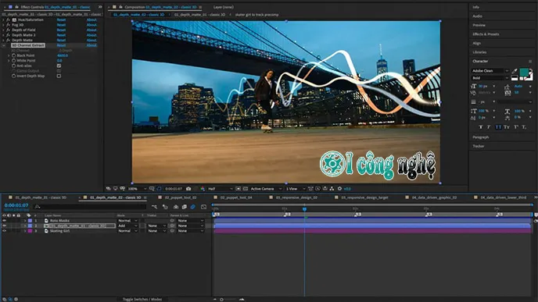Click the reset exposure icon in viewer
Image resolution: width=538 pixels, height=302 pixels.
(x=339, y=189)
